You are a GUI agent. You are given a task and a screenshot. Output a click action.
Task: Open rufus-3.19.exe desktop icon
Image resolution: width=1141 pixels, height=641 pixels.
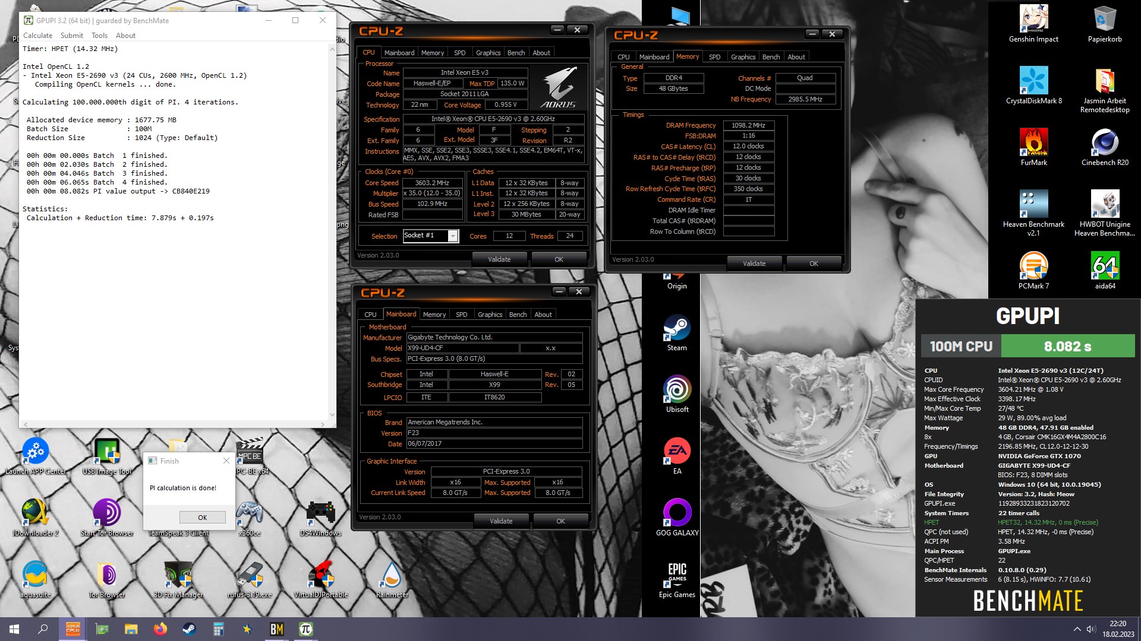(250, 579)
